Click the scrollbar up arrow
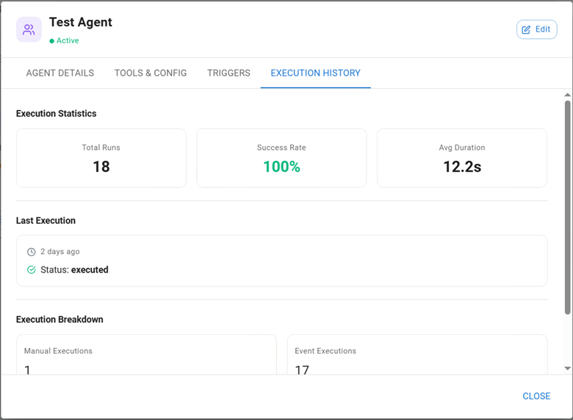This screenshot has height=420, width=573. [x=567, y=95]
